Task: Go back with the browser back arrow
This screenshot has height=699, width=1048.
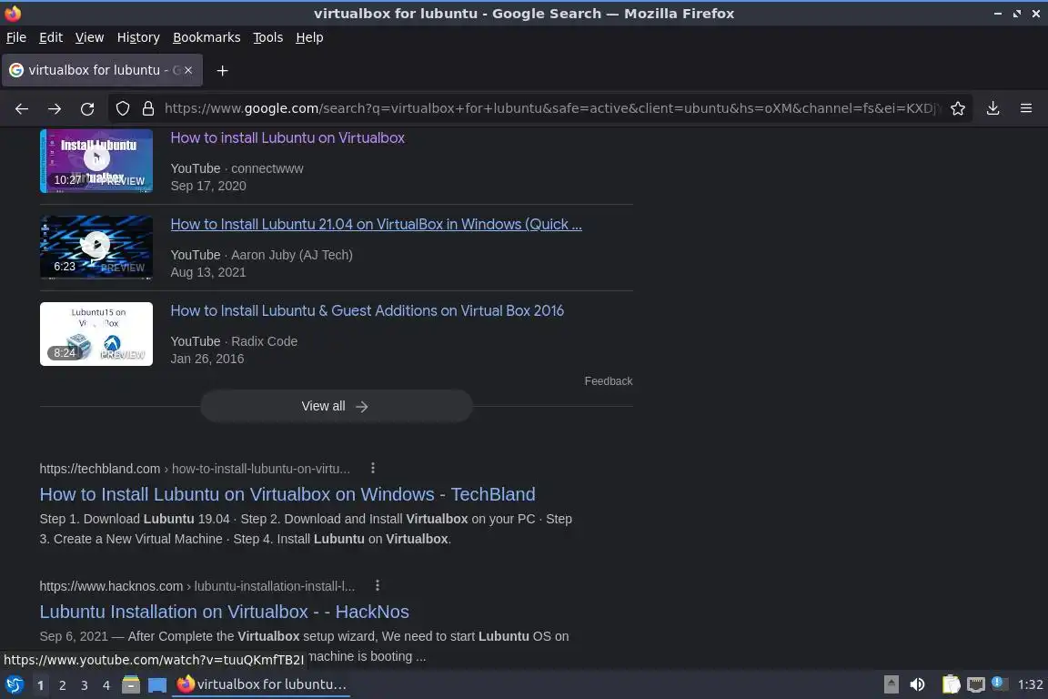Action: pyautogui.click(x=22, y=108)
